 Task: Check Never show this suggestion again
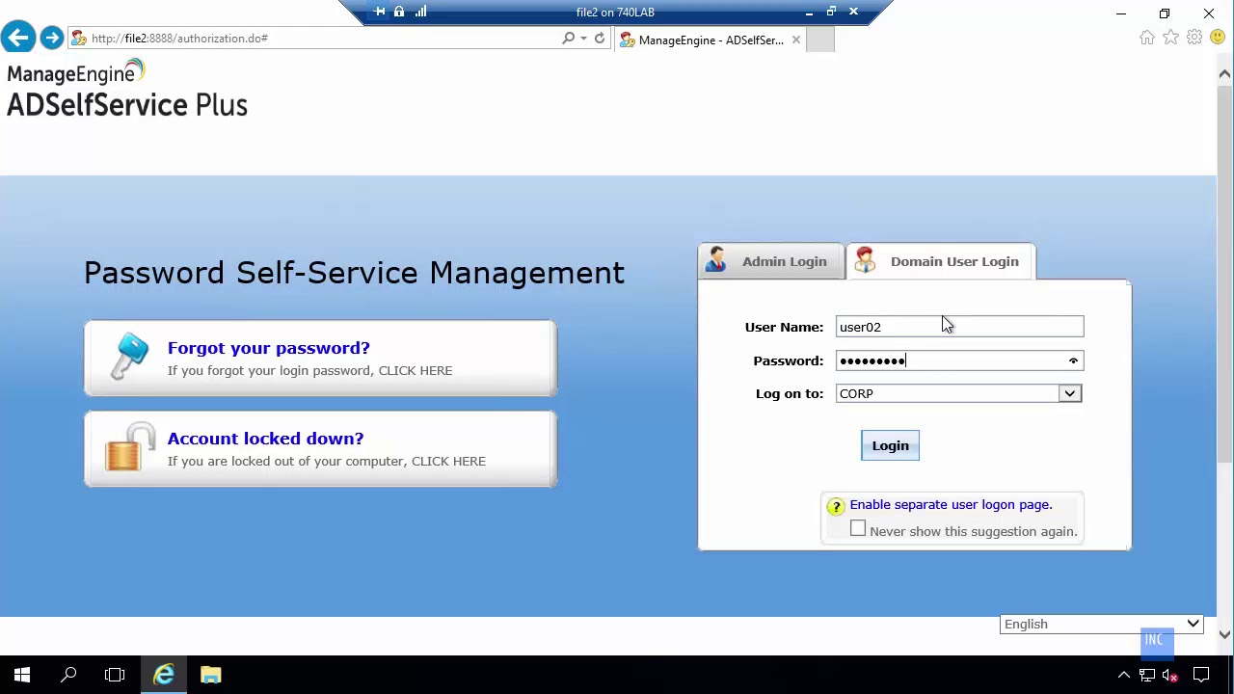pos(858,528)
